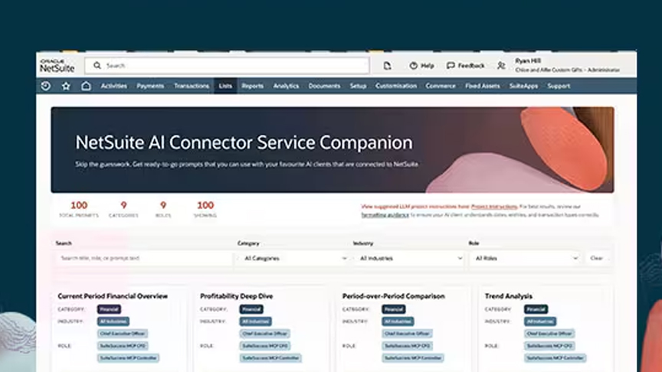Open the Commerce menu

pyautogui.click(x=441, y=86)
